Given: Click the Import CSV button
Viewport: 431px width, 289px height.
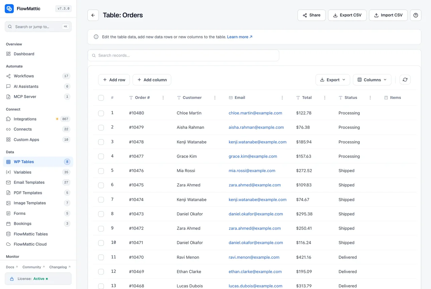Looking at the screenshot, I should [x=388, y=15].
